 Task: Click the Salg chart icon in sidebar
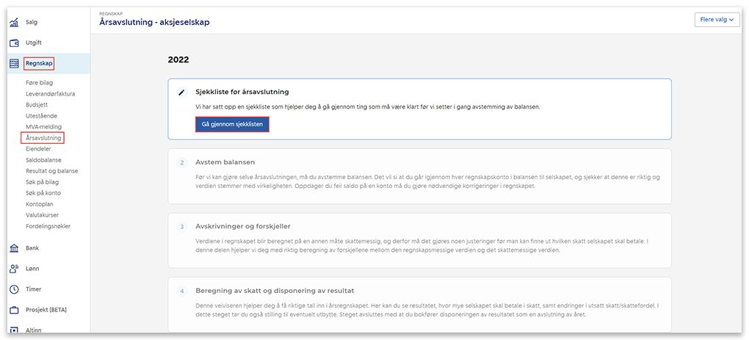14,22
